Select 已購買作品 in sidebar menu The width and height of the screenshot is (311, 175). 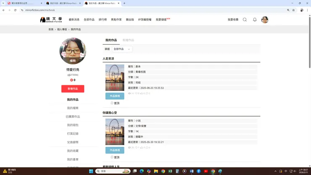pyautogui.click(x=73, y=117)
